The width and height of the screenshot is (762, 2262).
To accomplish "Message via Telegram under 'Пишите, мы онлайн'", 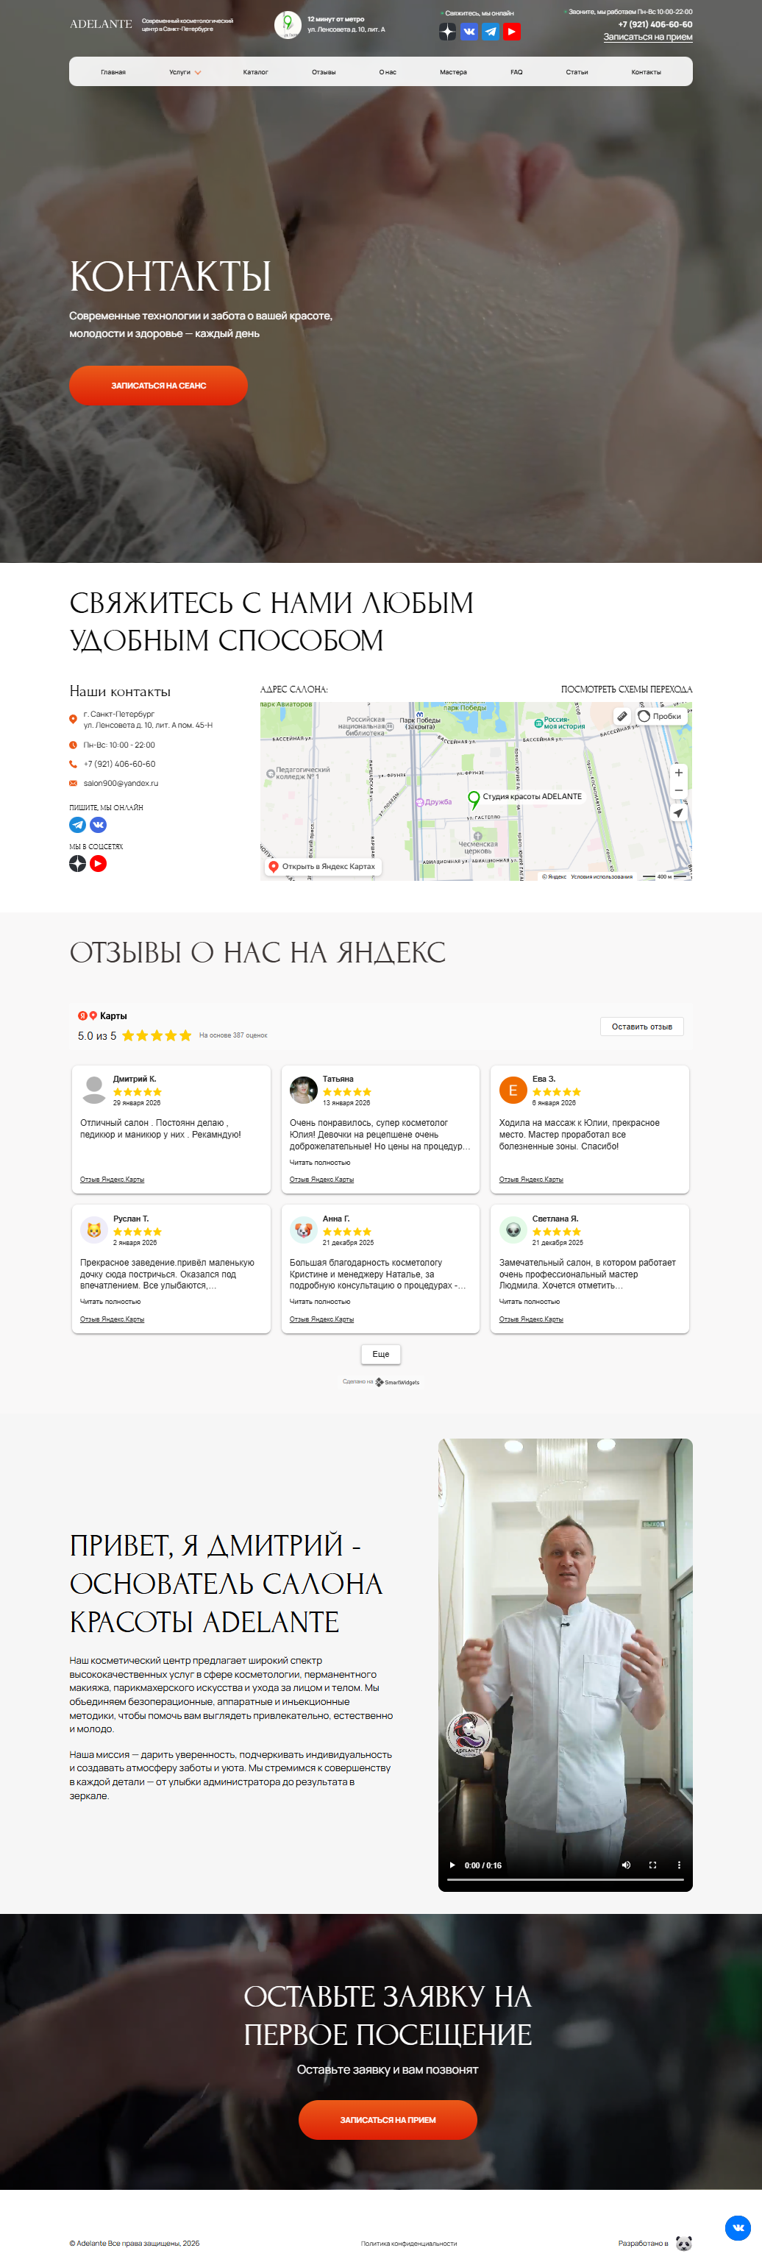I will (77, 825).
